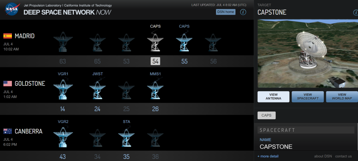Image resolution: width=358 pixels, height=161 pixels.
Task: Select Canberra antenna 43 tracking VGR2
Action: [x=63, y=137]
